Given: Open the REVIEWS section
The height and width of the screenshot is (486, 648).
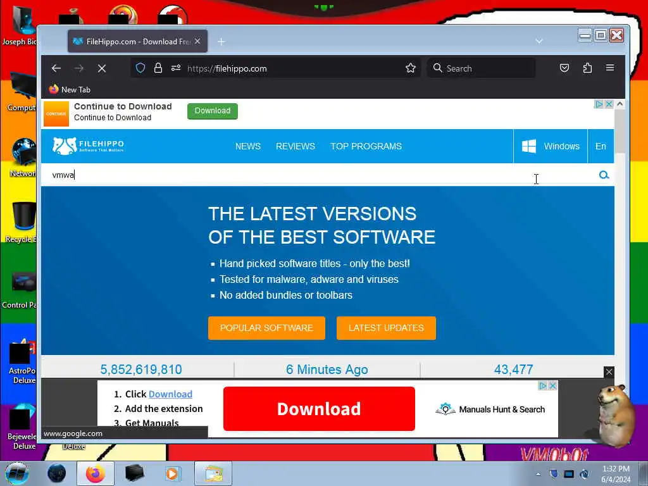Looking at the screenshot, I should pyautogui.click(x=296, y=146).
